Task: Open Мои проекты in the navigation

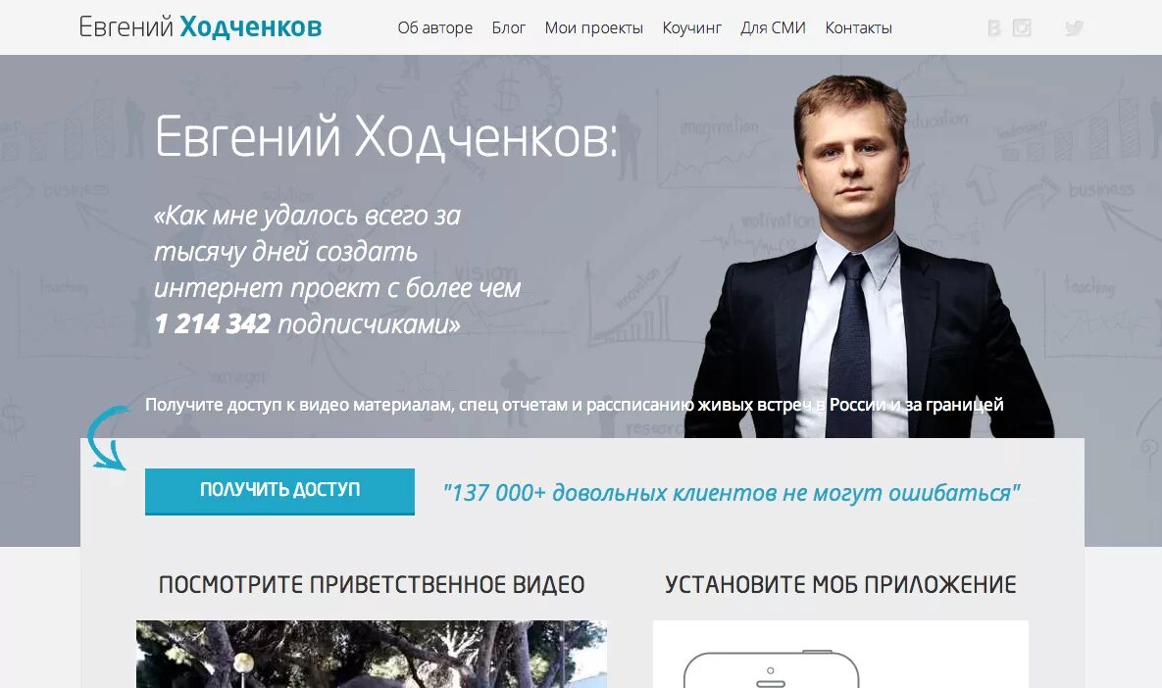Action: click(x=593, y=28)
